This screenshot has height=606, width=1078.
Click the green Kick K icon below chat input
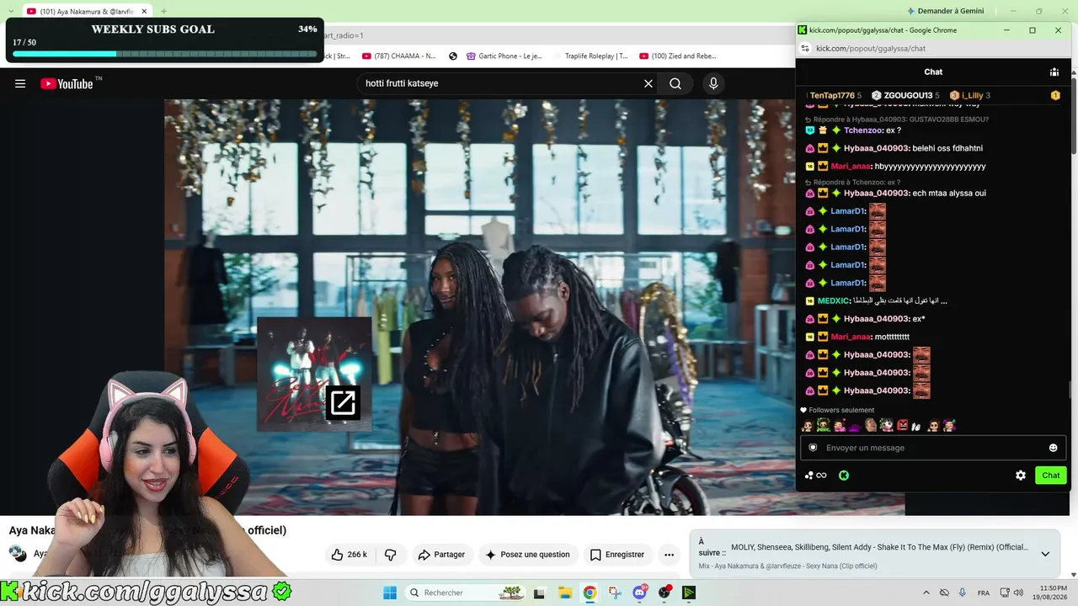pyautogui.click(x=844, y=476)
